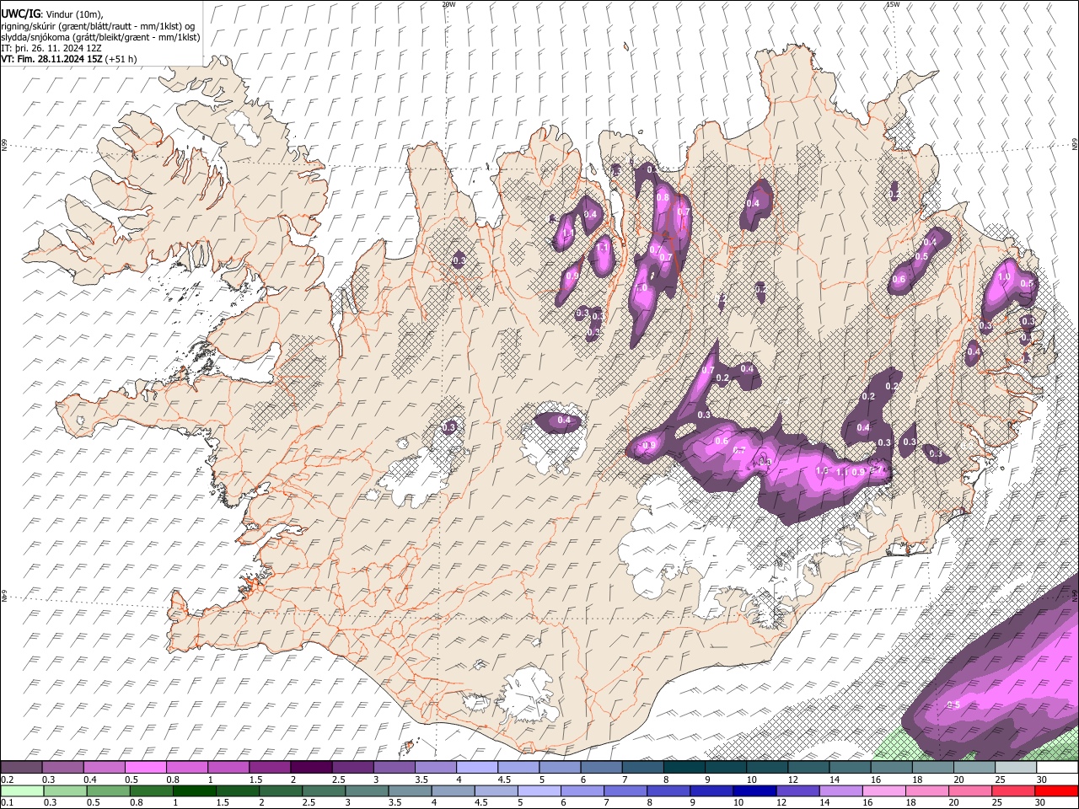Select the first 0.2 swatch in upper legend
The height and width of the screenshot is (809, 1079).
21,768
